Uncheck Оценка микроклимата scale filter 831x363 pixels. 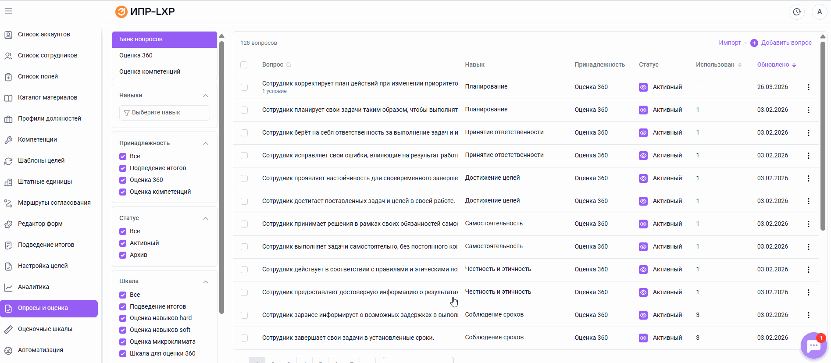click(123, 342)
